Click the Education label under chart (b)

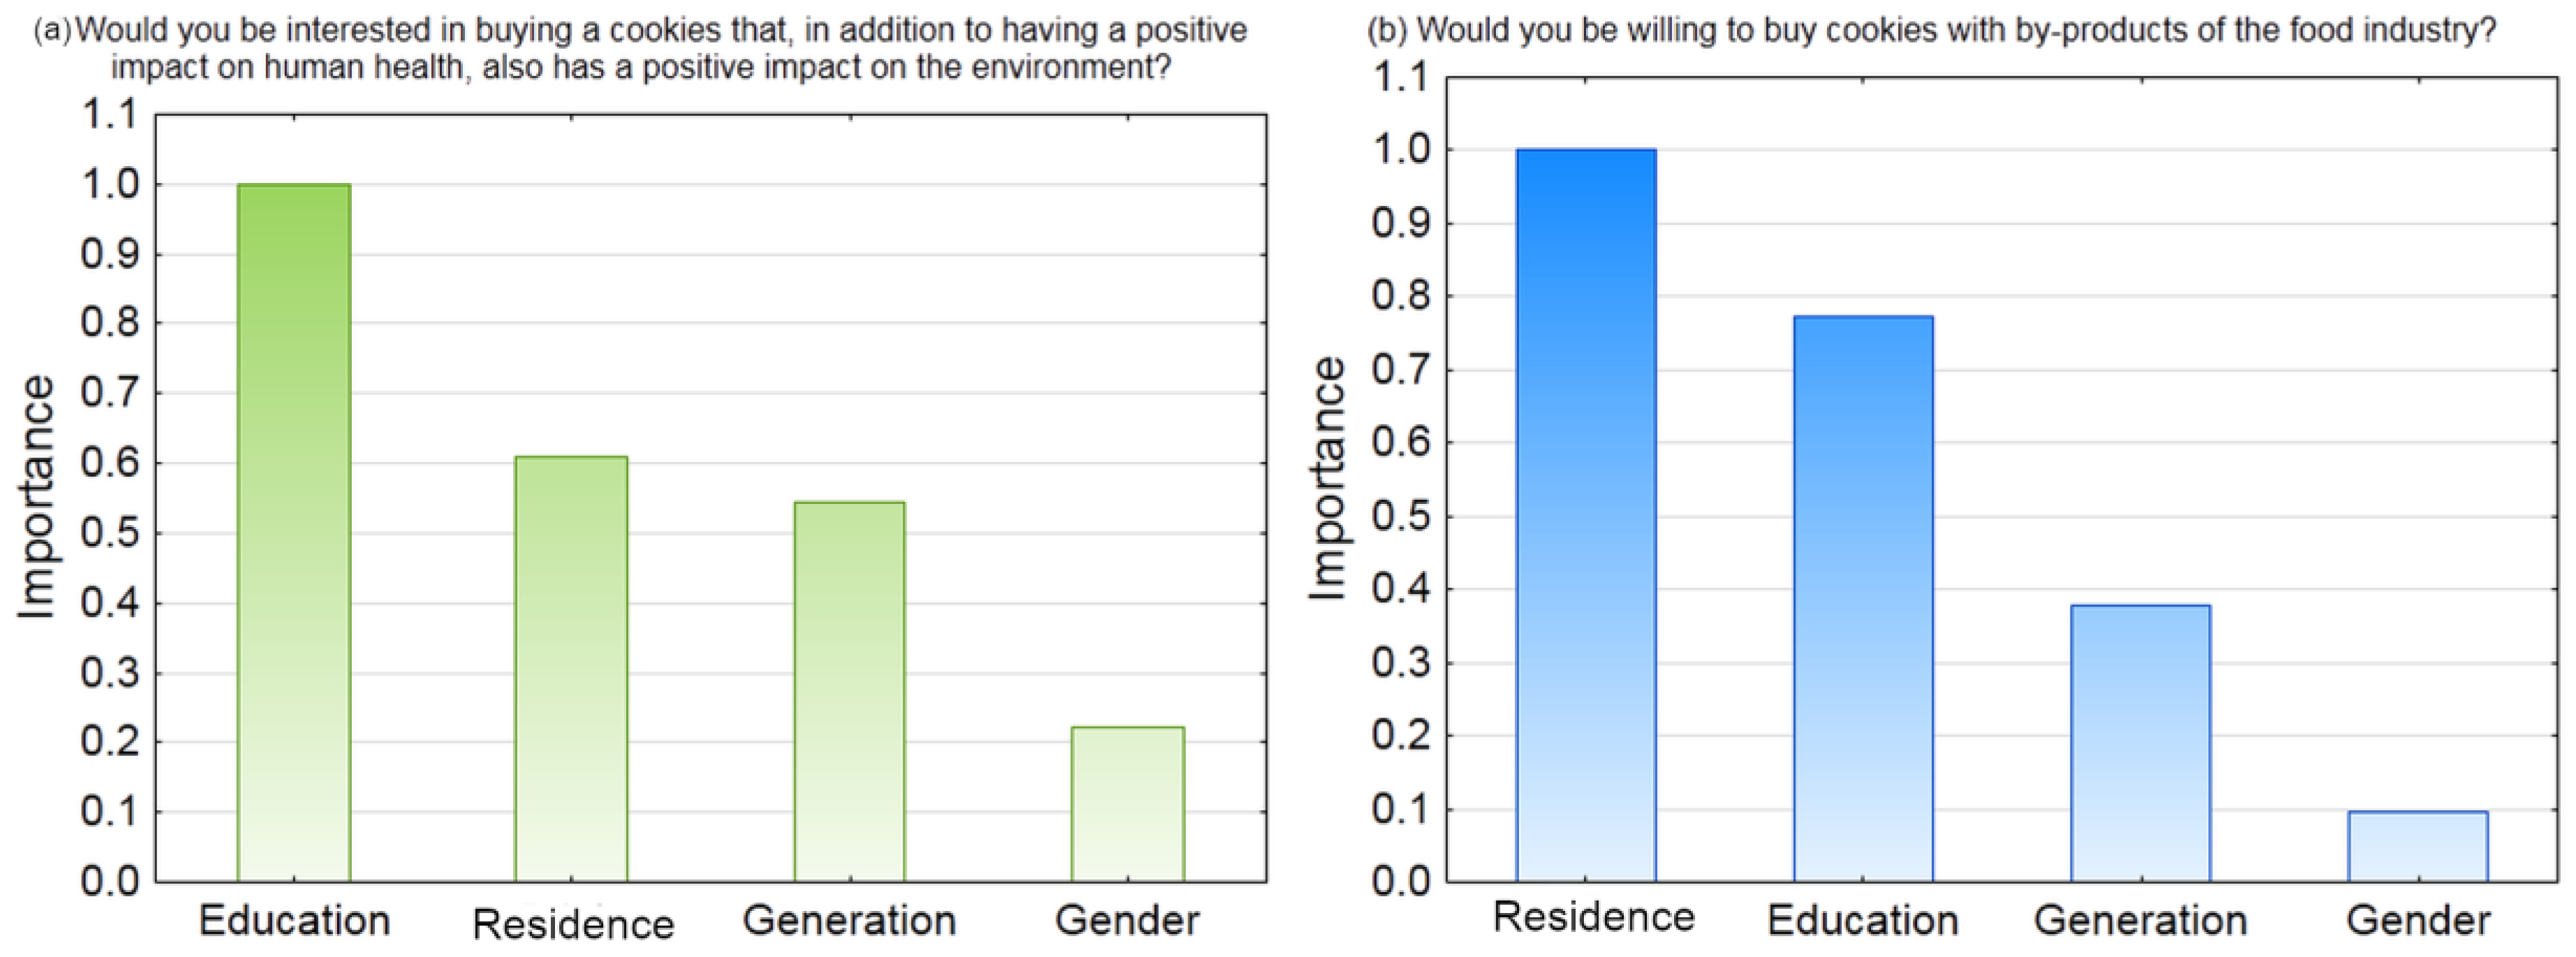pos(1862,921)
